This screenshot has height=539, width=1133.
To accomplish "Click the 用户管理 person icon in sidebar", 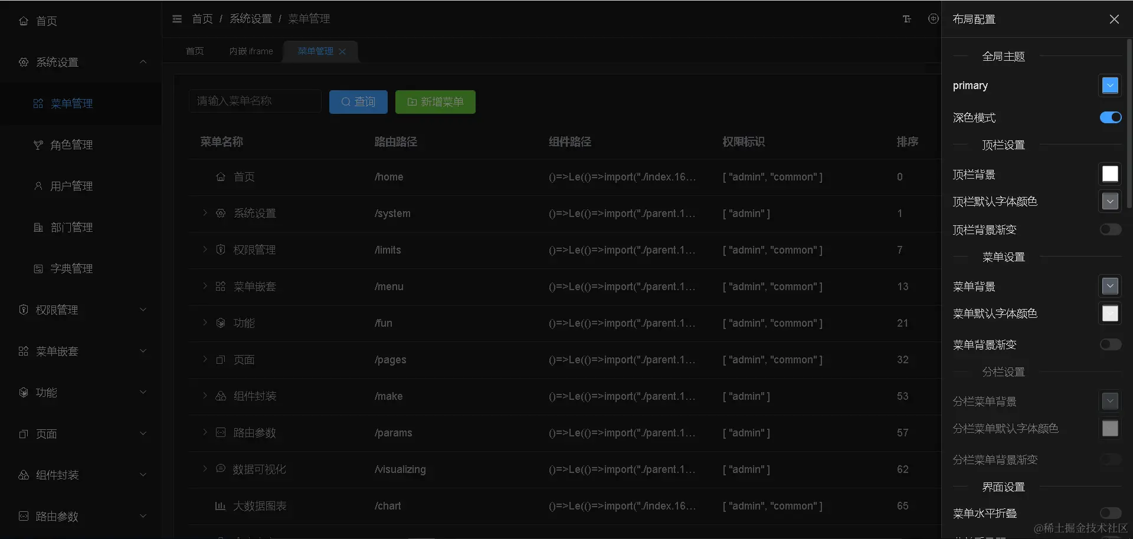I will 38,186.
